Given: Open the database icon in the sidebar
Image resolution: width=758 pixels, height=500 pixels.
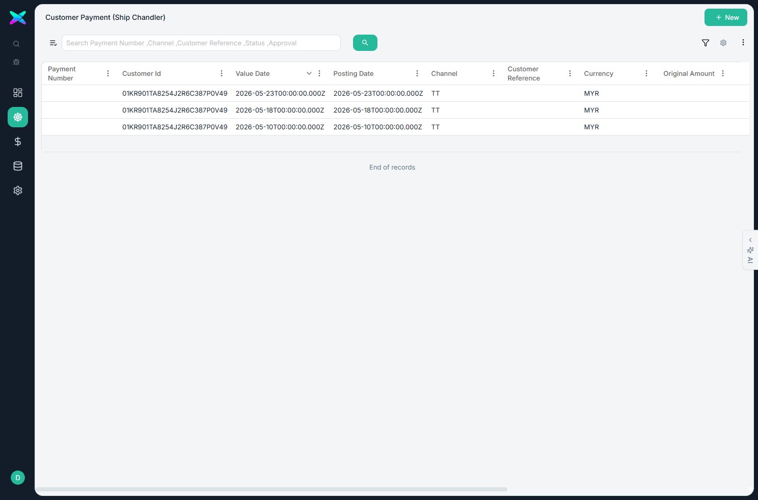Looking at the screenshot, I should (18, 166).
